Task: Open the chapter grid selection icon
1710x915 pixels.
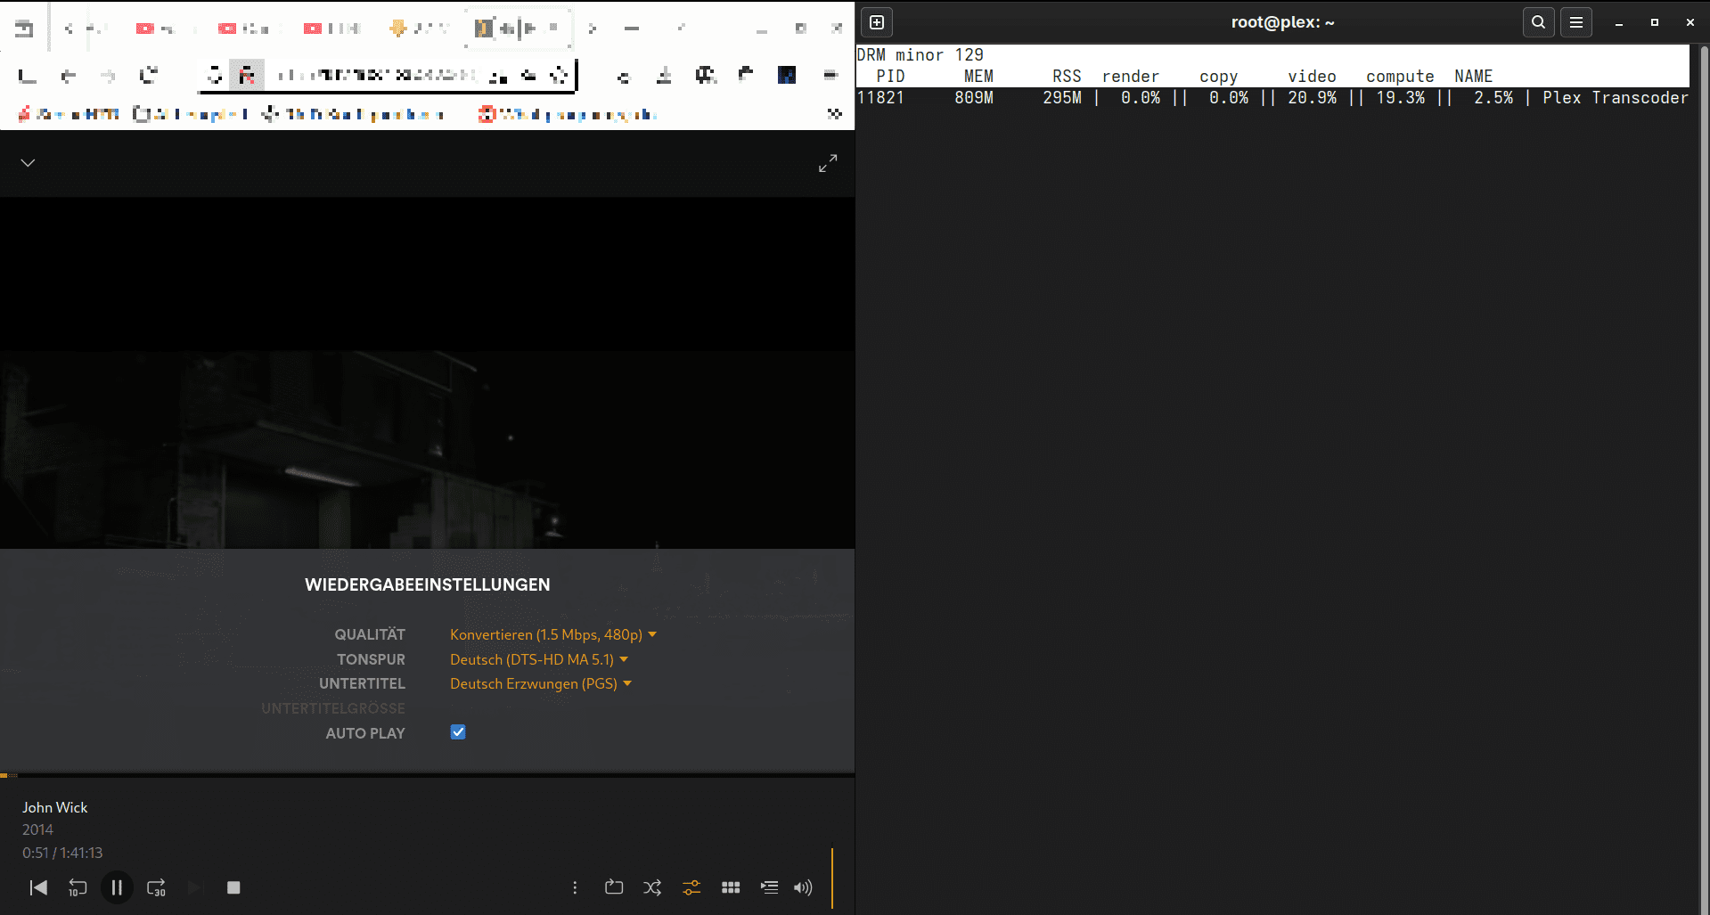Action: point(731,887)
